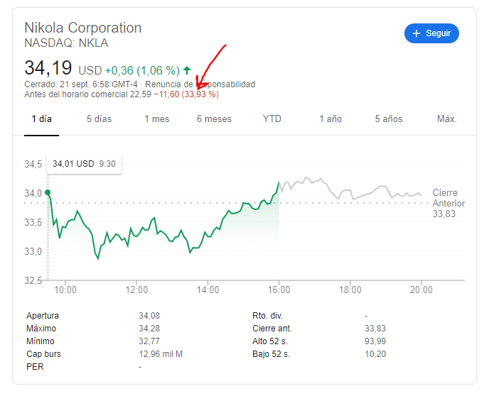Select the 1 día tab
The width and height of the screenshot is (484, 396).
click(42, 119)
